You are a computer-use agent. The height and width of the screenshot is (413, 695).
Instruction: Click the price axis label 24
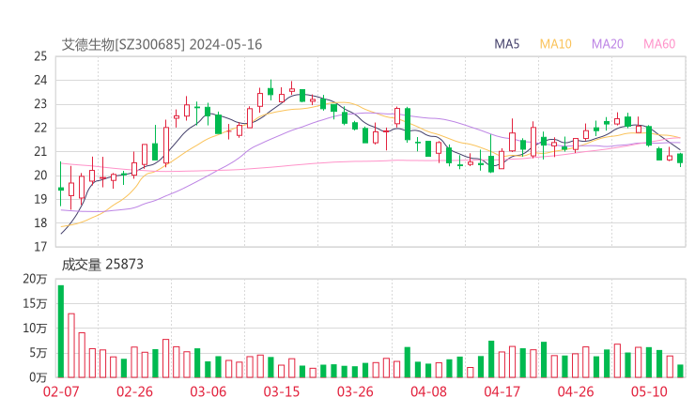point(40,80)
